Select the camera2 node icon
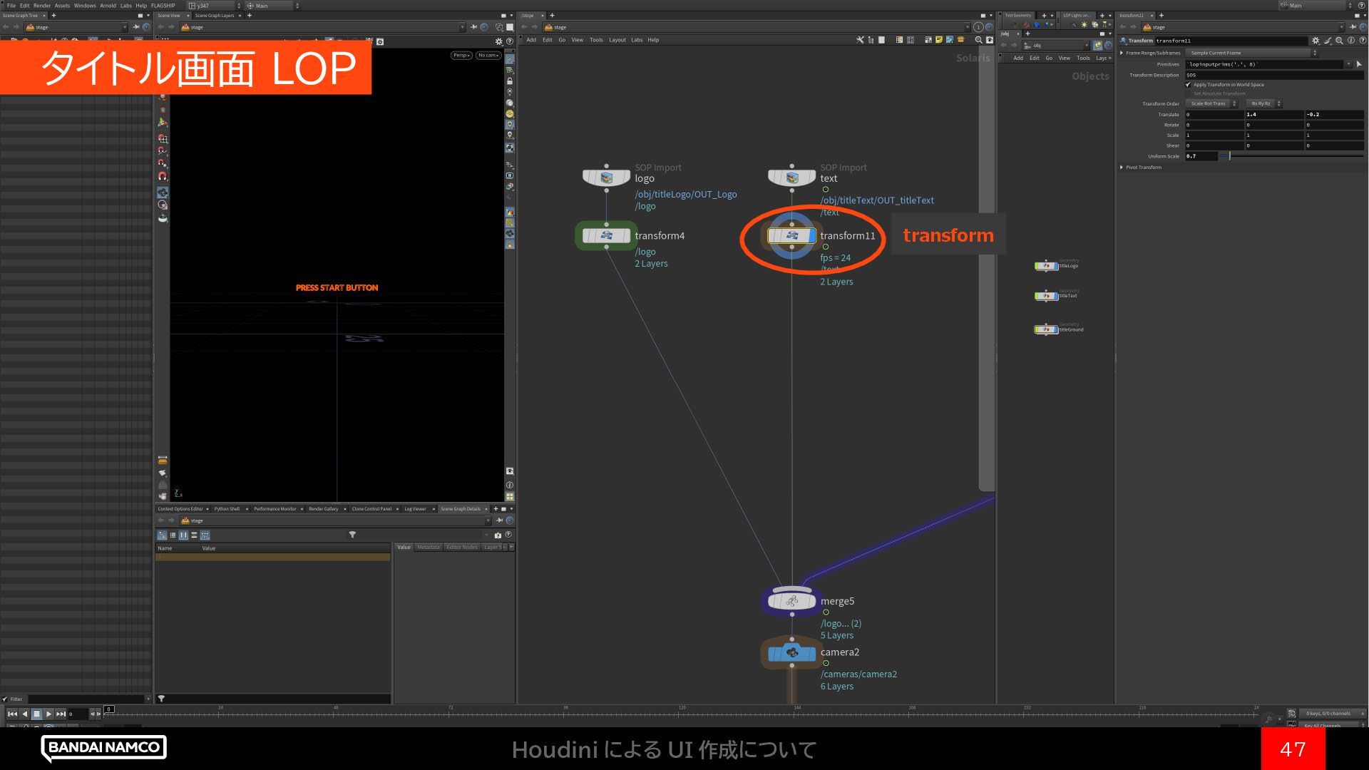This screenshot has width=1369, height=770. click(791, 652)
